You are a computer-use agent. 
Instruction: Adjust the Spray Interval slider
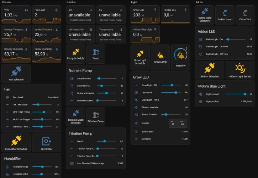(106, 86)
